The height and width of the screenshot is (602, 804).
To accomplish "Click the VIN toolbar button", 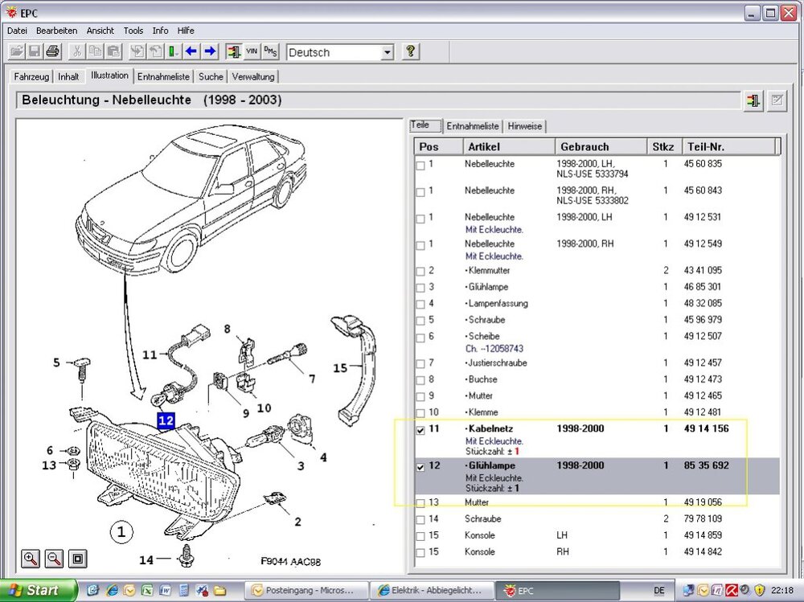I will (x=252, y=51).
